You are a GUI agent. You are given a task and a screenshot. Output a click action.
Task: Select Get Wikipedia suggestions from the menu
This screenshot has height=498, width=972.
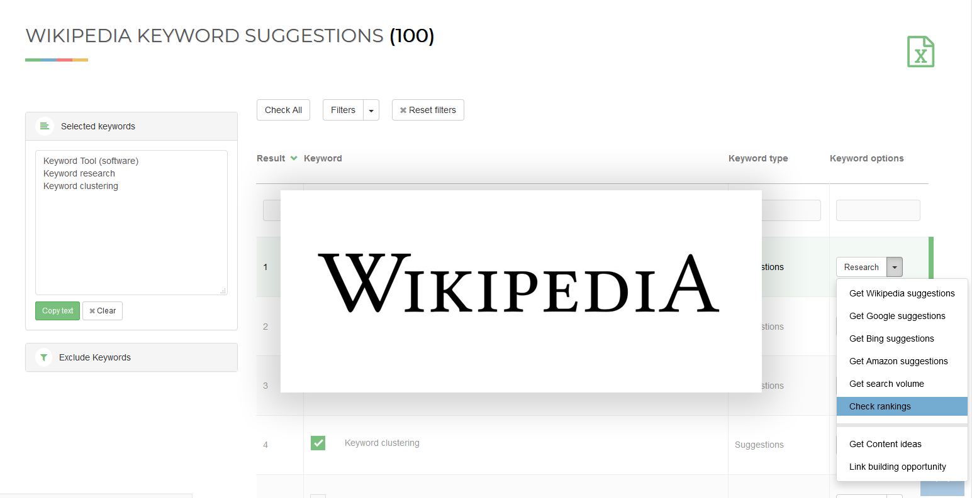(x=902, y=293)
